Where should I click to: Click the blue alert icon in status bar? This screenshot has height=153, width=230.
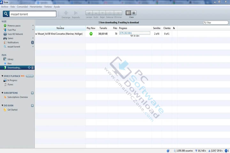click(226, 151)
